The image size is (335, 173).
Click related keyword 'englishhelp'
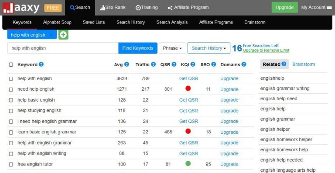[x=272, y=78]
